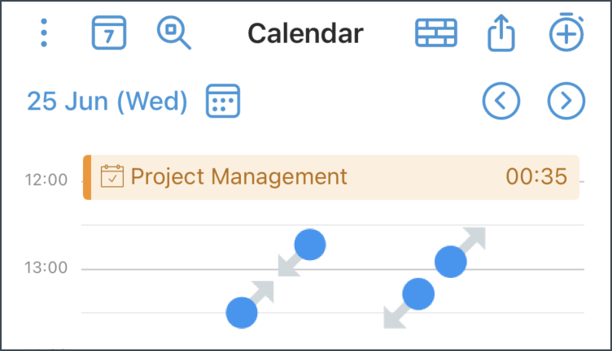The image size is (612, 351).
Task: Select the 25 Jun (Wed) date label
Action: pos(107,102)
